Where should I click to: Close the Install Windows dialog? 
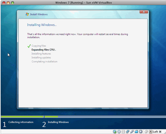tap(144, 12)
